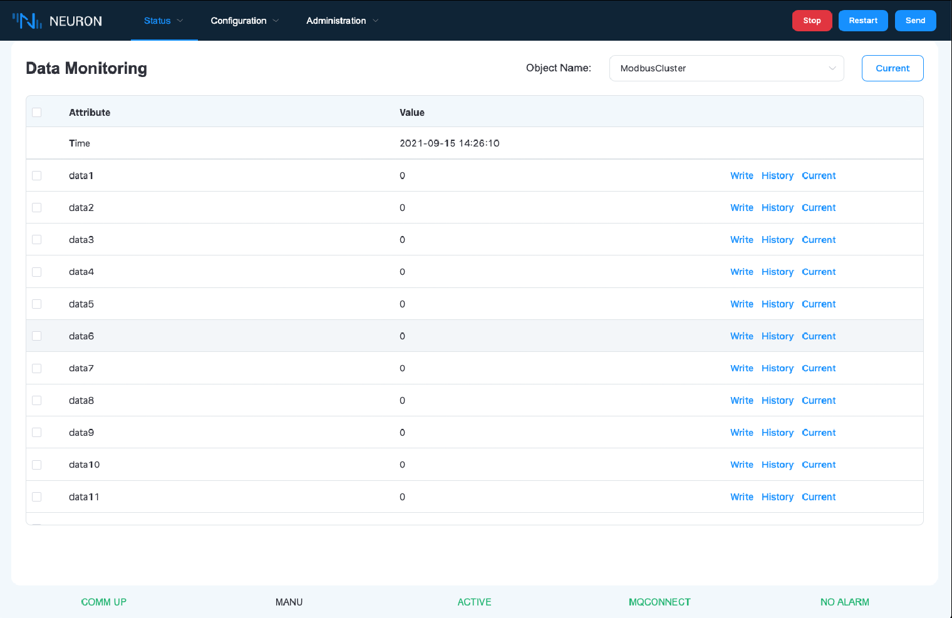This screenshot has width=952, height=618.
Task: Click Current link for data2
Action: pos(819,207)
